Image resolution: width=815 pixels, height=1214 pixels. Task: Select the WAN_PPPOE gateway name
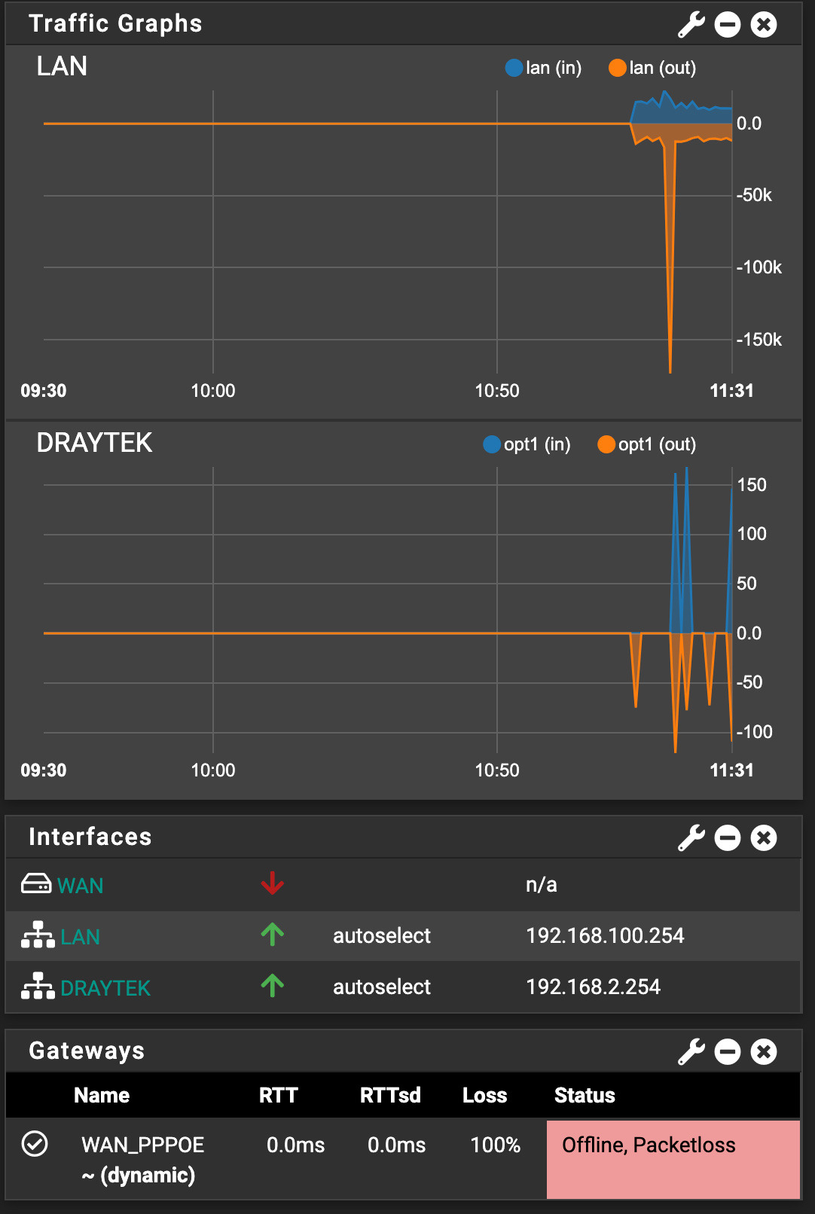142,1145
